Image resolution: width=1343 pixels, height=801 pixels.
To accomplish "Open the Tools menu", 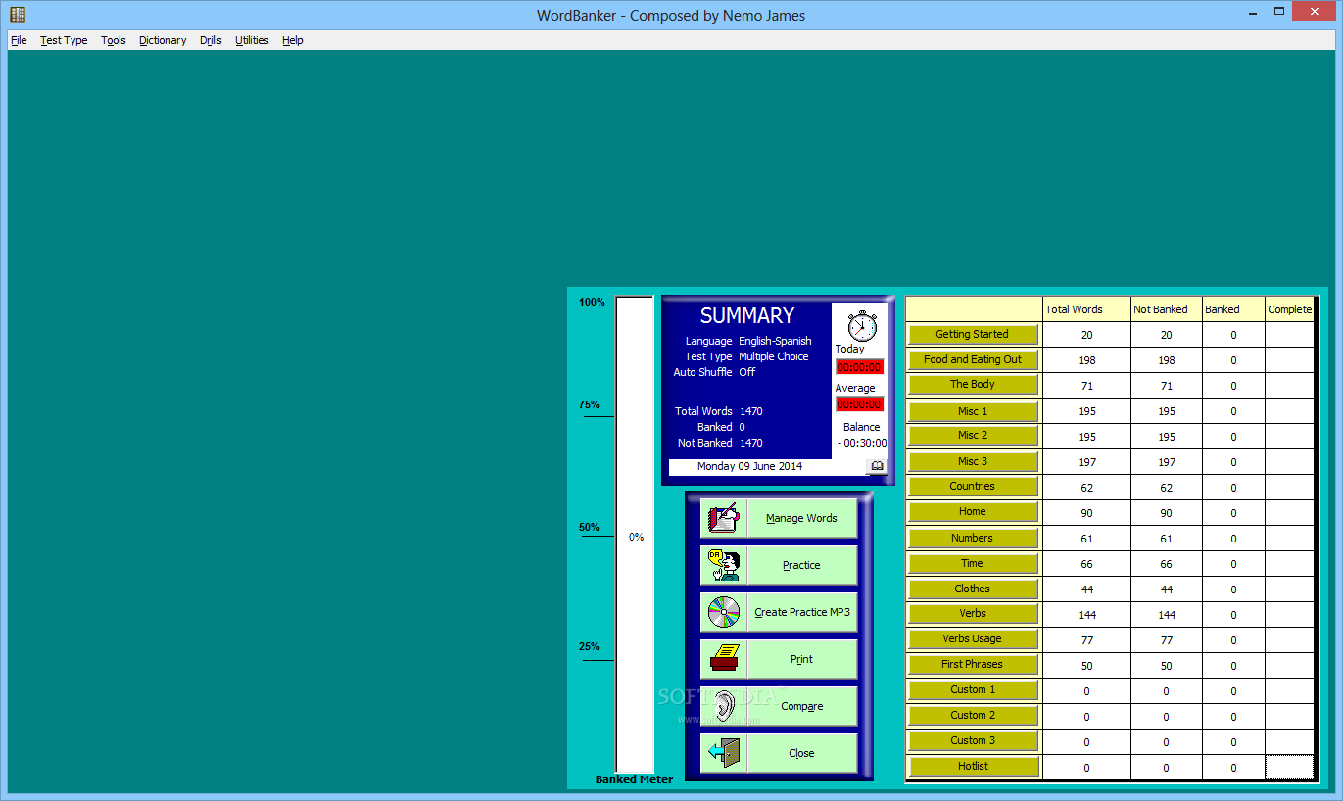I will 114,40.
